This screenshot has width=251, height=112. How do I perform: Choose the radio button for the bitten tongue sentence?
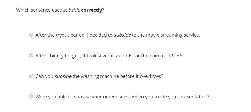(31, 56)
